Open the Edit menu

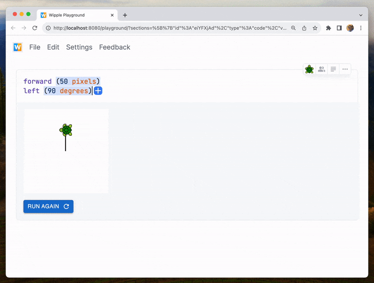(x=53, y=47)
